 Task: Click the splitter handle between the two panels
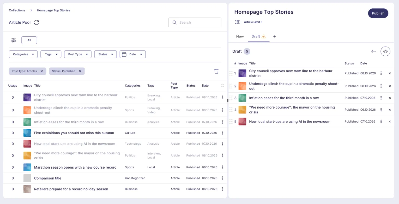[228, 100]
